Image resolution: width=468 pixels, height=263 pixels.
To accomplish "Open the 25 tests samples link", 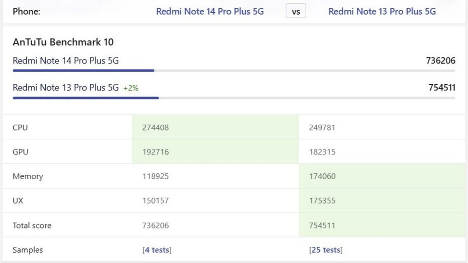I will click(326, 250).
